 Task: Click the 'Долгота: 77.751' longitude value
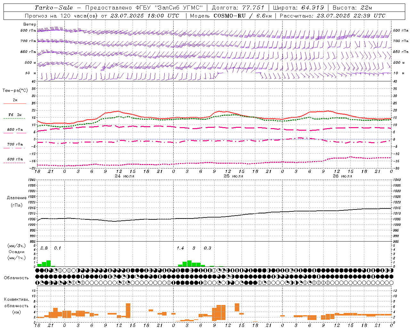click(238, 8)
